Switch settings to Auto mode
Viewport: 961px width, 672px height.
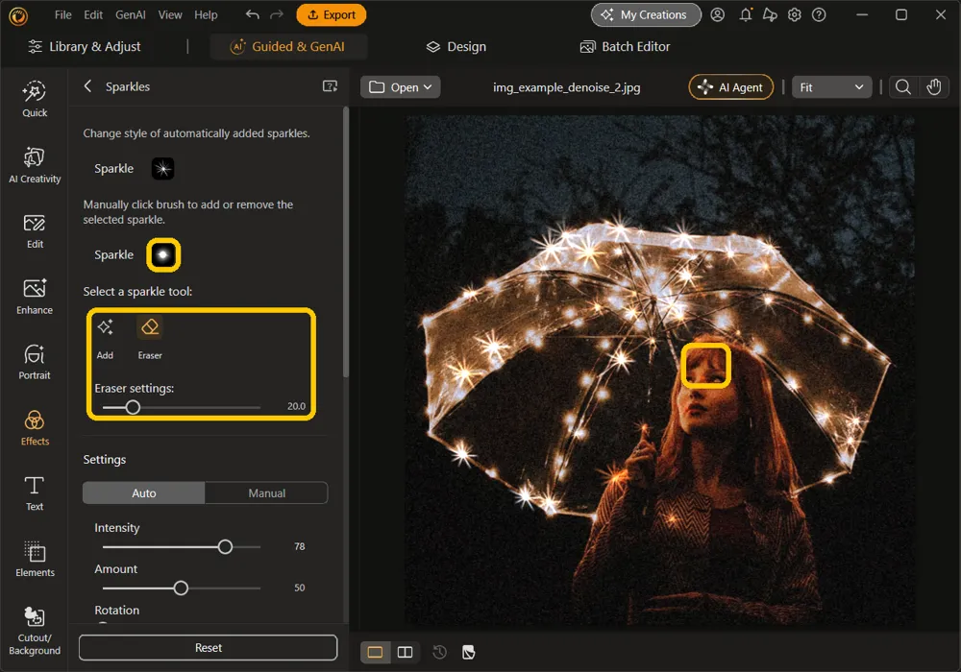coord(144,492)
